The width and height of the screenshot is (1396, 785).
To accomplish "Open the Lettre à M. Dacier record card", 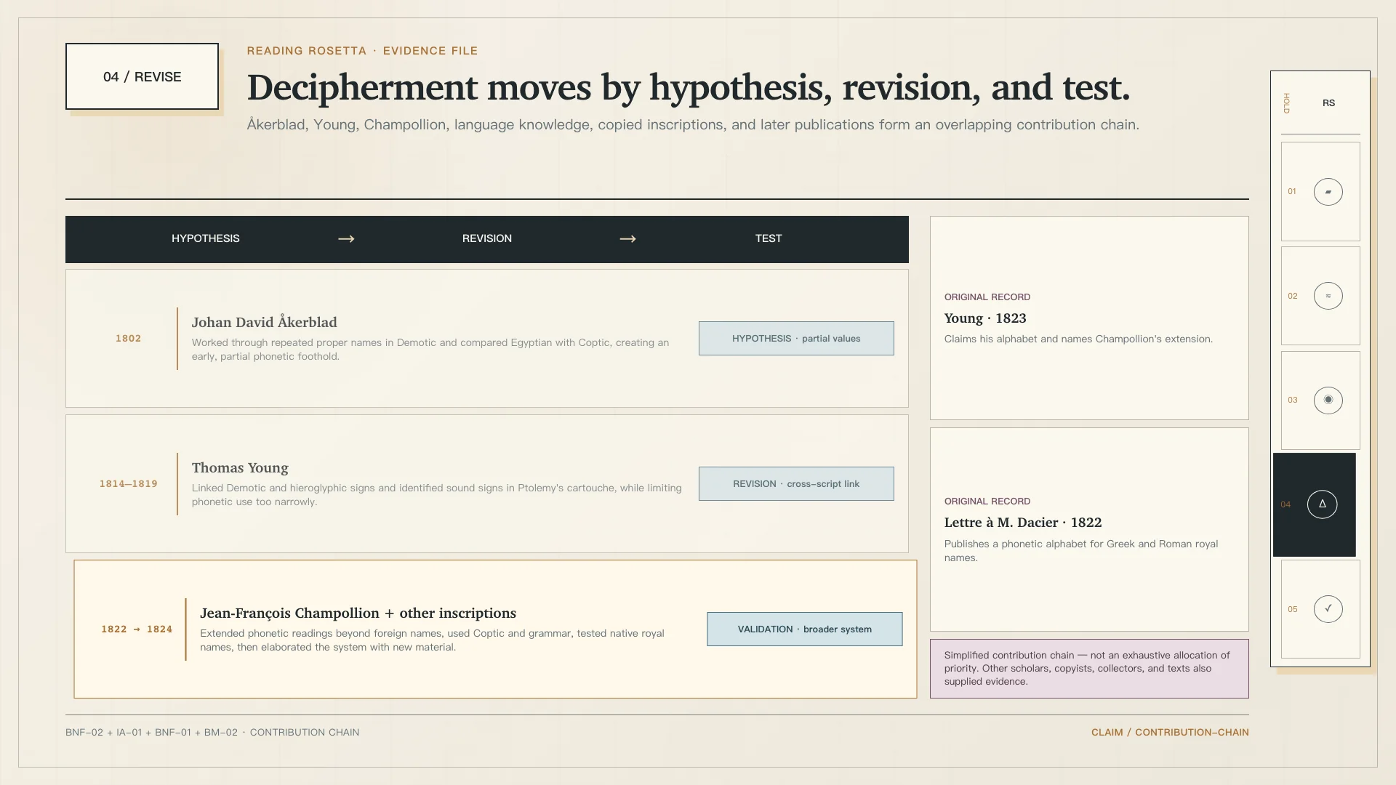I will tap(1089, 529).
